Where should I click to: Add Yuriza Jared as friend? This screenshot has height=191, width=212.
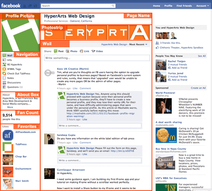point(177,80)
